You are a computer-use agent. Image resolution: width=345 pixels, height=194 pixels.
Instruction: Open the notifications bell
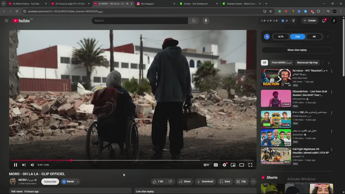coord(324,20)
